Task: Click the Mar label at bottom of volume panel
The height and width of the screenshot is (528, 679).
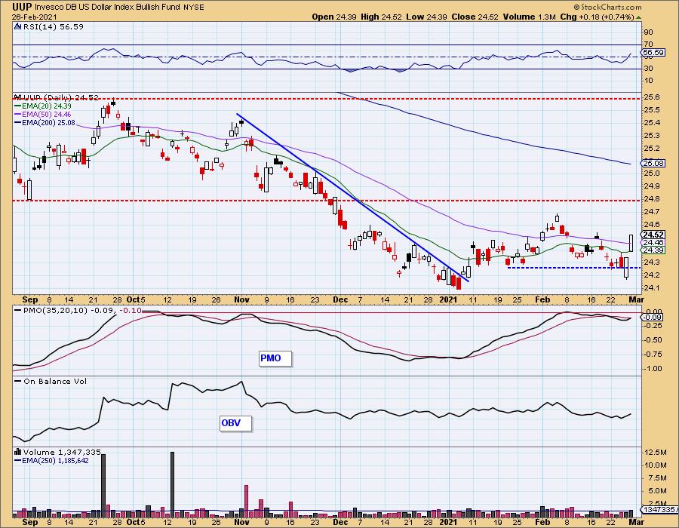Action: coord(636,521)
